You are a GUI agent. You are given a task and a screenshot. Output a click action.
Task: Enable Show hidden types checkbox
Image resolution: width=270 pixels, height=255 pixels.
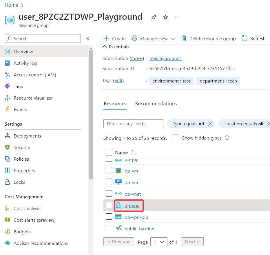pos(176,138)
